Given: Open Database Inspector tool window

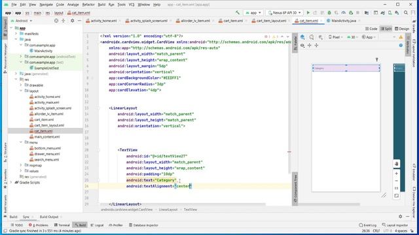Looking at the screenshot, I should (143, 225).
